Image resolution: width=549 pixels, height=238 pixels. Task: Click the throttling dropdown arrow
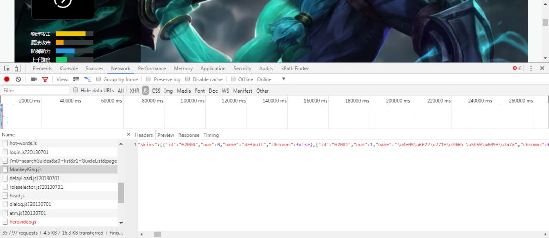tap(284, 79)
